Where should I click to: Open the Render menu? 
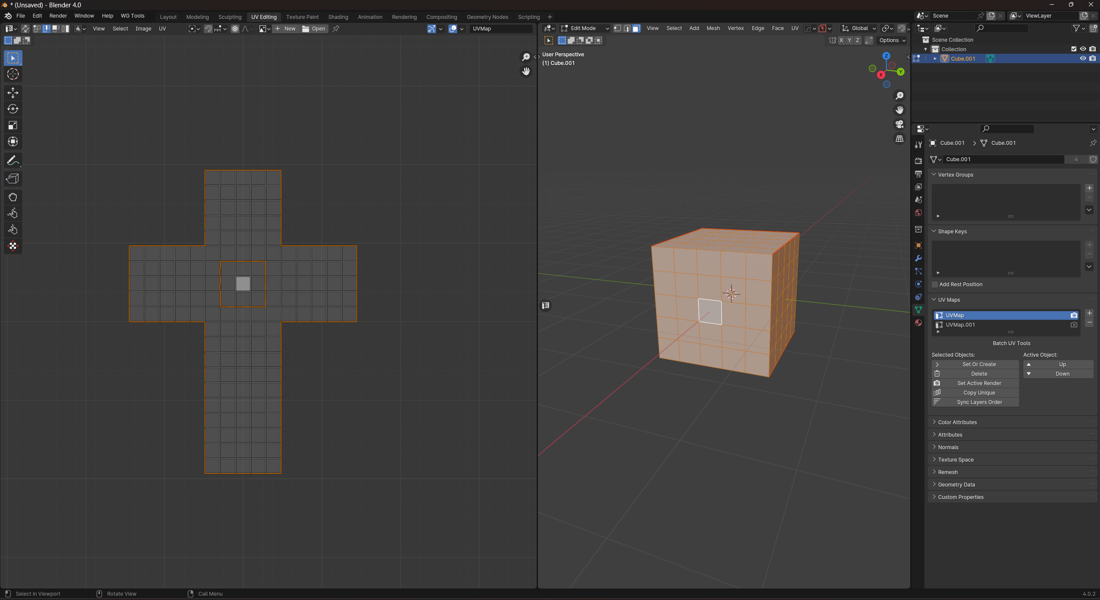[58, 16]
